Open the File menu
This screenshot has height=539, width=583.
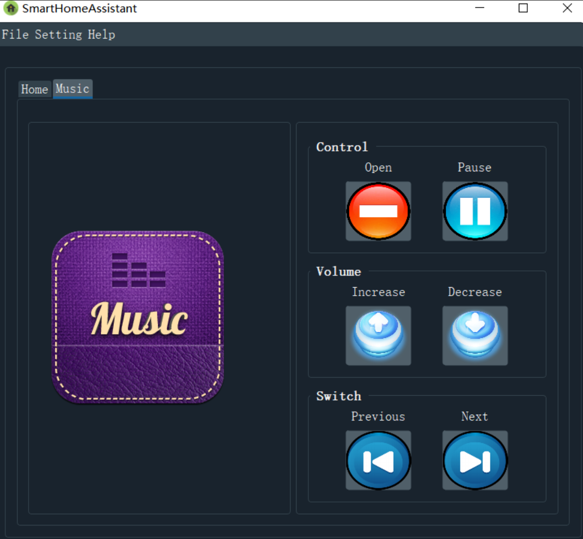pos(15,35)
